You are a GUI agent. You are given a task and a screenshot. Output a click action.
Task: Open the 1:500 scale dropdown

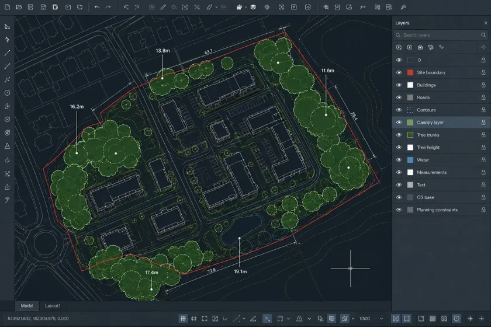click(371, 319)
